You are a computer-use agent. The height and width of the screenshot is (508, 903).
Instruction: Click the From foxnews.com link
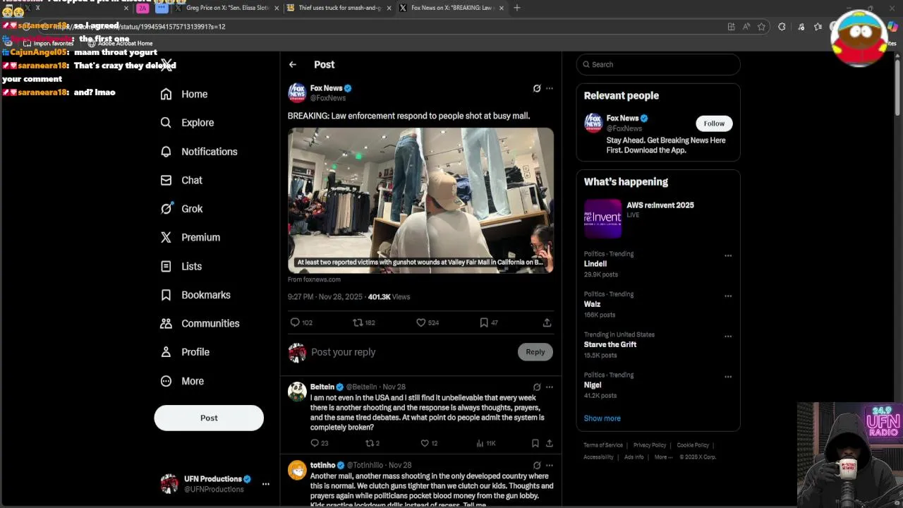point(314,279)
